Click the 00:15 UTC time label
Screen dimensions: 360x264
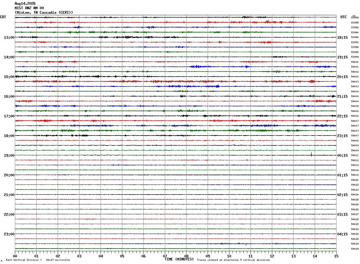click(x=342, y=155)
